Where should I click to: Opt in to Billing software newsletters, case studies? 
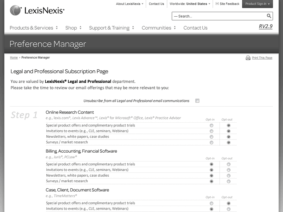[x=211, y=176]
